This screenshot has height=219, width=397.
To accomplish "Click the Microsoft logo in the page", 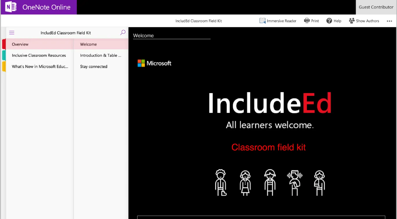I will point(154,63).
